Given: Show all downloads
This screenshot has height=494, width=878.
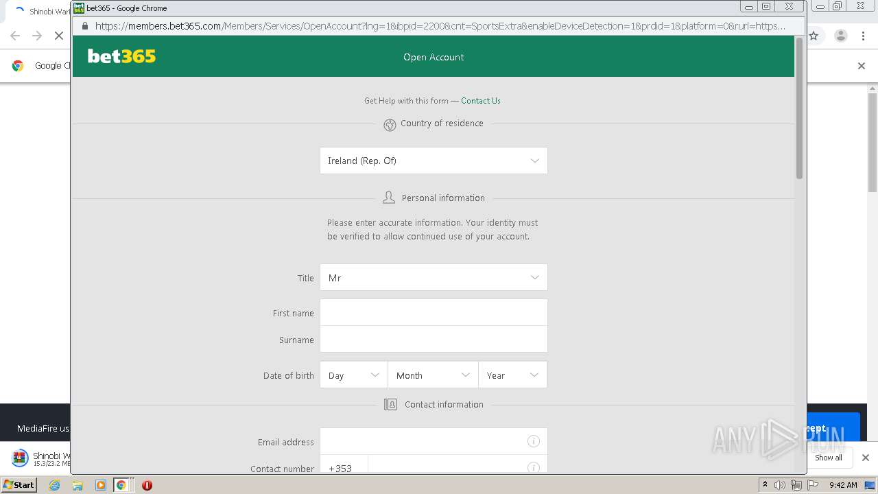Looking at the screenshot, I should (829, 458).
